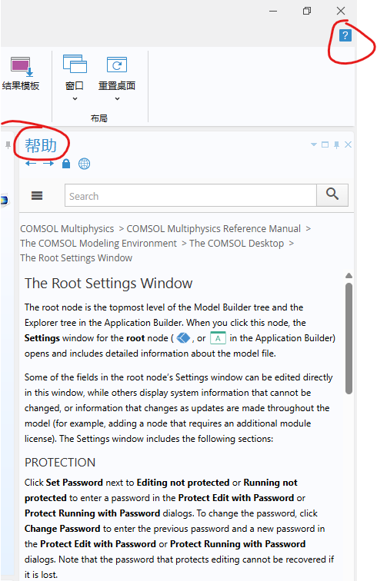Screen dimensions: 377x581
Task: Open COMSOL Multiphysics Reference Manual breadcrumb
Action: 213,228
